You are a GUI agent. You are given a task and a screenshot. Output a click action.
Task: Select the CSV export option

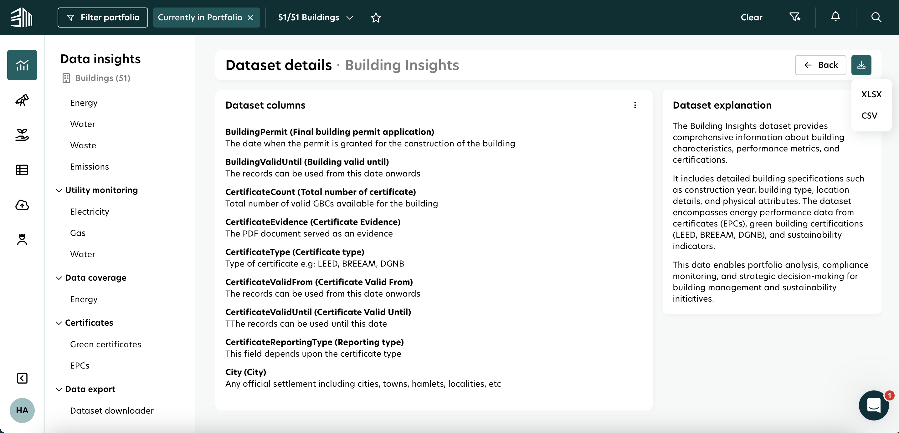coord(869,115)
